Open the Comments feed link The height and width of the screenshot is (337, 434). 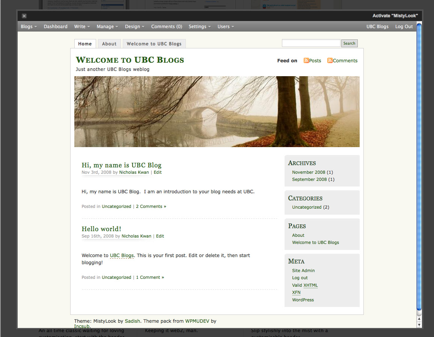[345, 60]
